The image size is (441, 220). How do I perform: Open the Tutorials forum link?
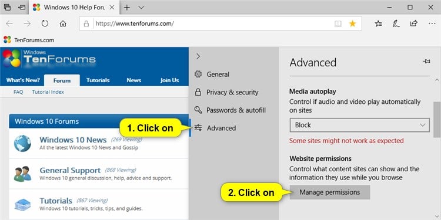[56, 201]
